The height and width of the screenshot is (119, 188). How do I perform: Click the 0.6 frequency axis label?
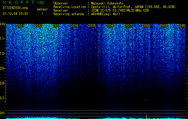point(2,113)
